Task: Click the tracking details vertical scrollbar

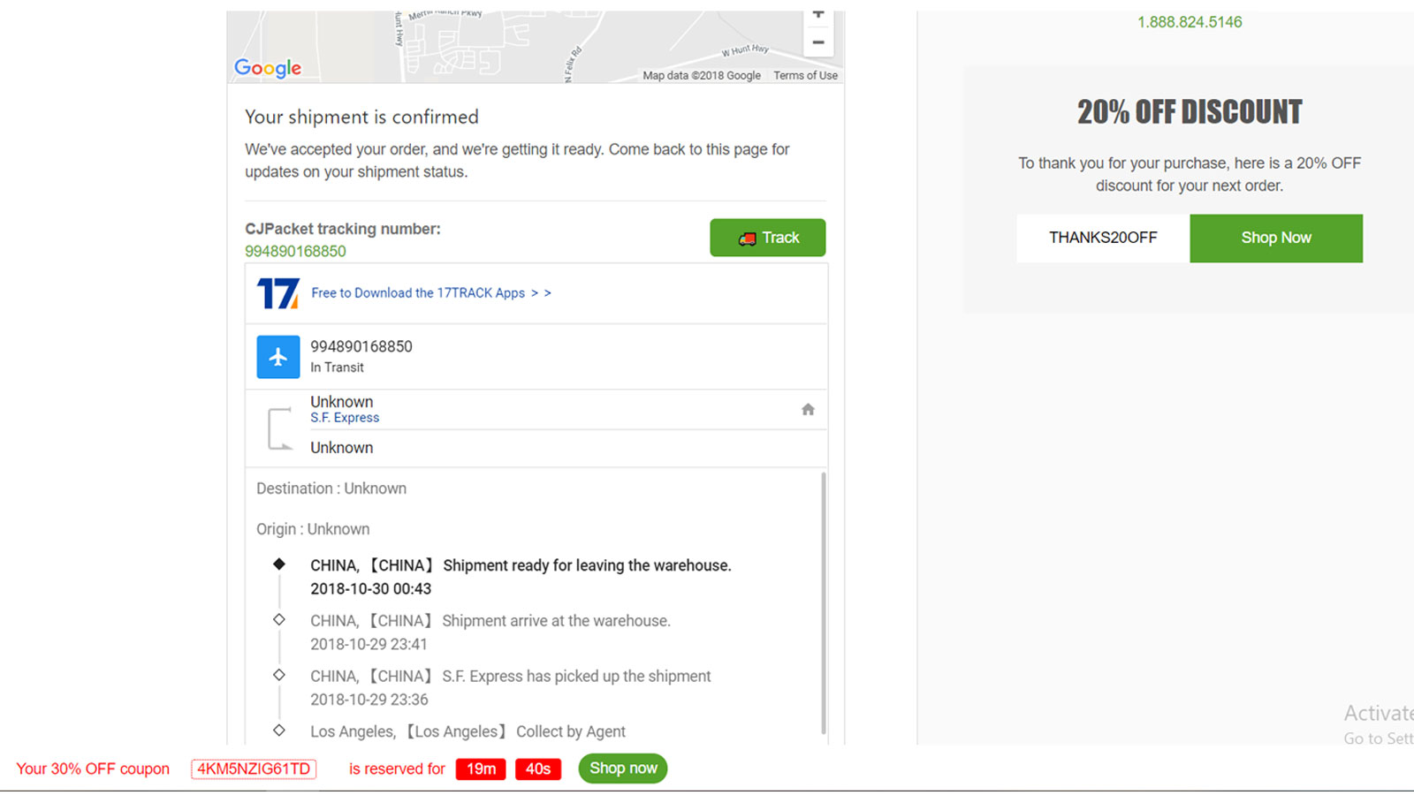Action: tap(824, 604)
